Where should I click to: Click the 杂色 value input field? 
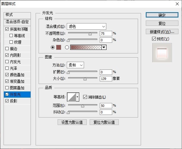[x=106, y=40]
